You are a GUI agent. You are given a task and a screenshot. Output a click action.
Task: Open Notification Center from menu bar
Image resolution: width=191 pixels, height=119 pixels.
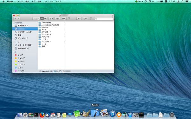point(187,2)
